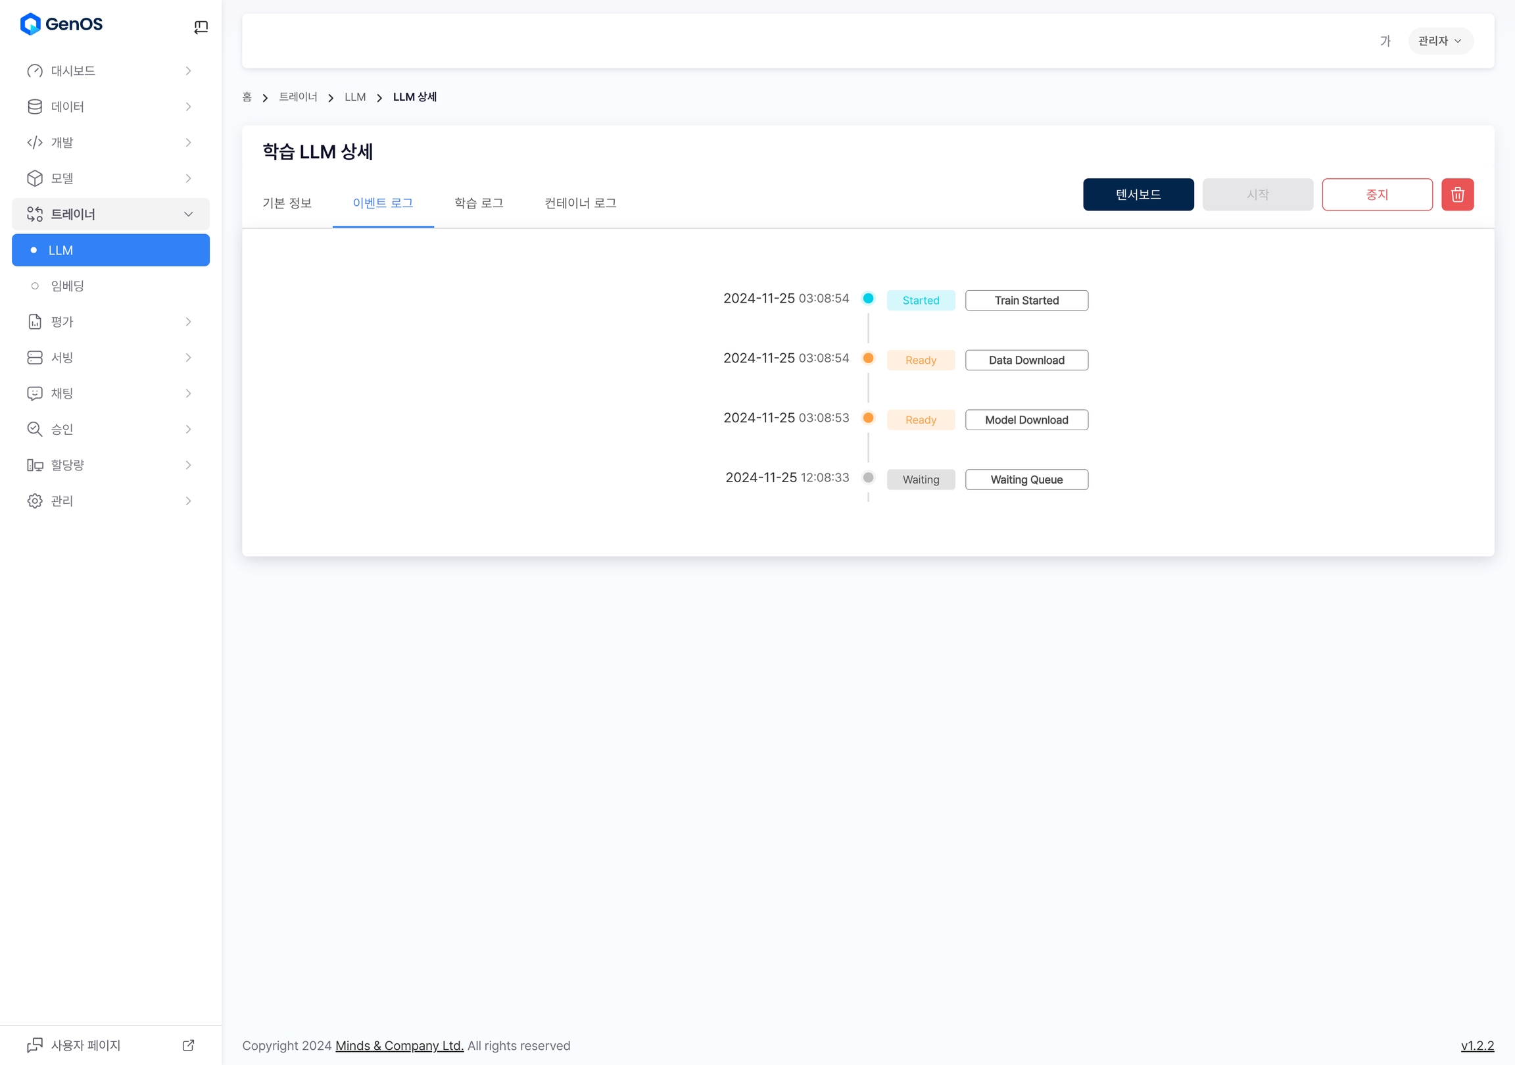Switch to the 학습 로그 tab

click(479, 203)
